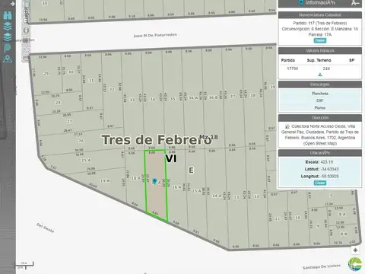The image size is (365, 274).
Task: Select parcel 16 A on the map
Action: (176, 187)
